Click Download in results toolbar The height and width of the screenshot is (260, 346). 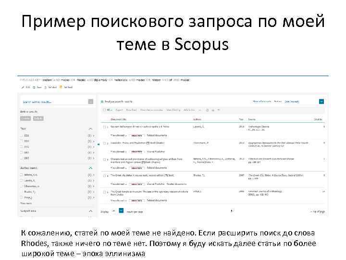point(131,110)
